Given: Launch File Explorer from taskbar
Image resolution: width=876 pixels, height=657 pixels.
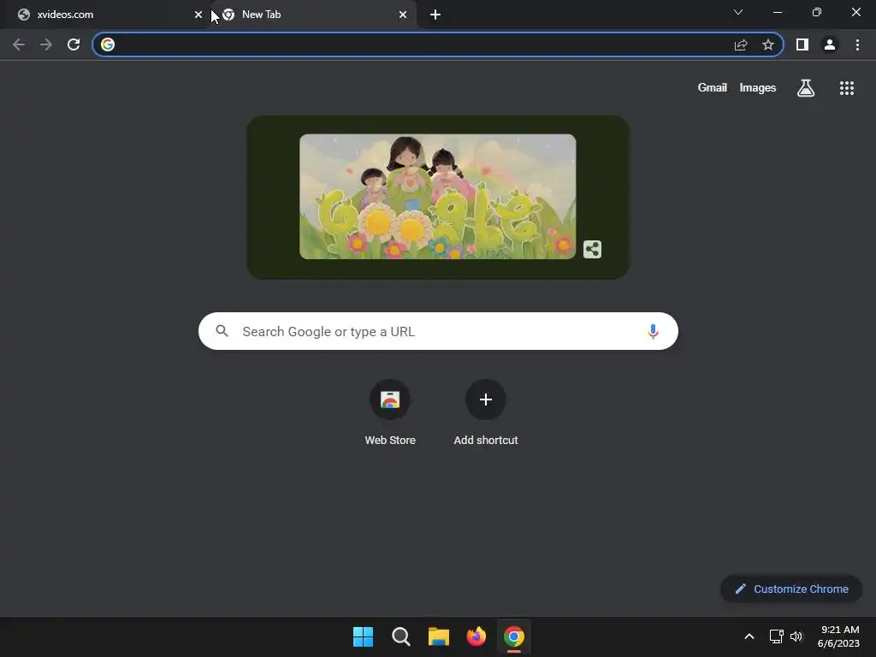Looking at the screenshot, I should click(x=439, y=636).
